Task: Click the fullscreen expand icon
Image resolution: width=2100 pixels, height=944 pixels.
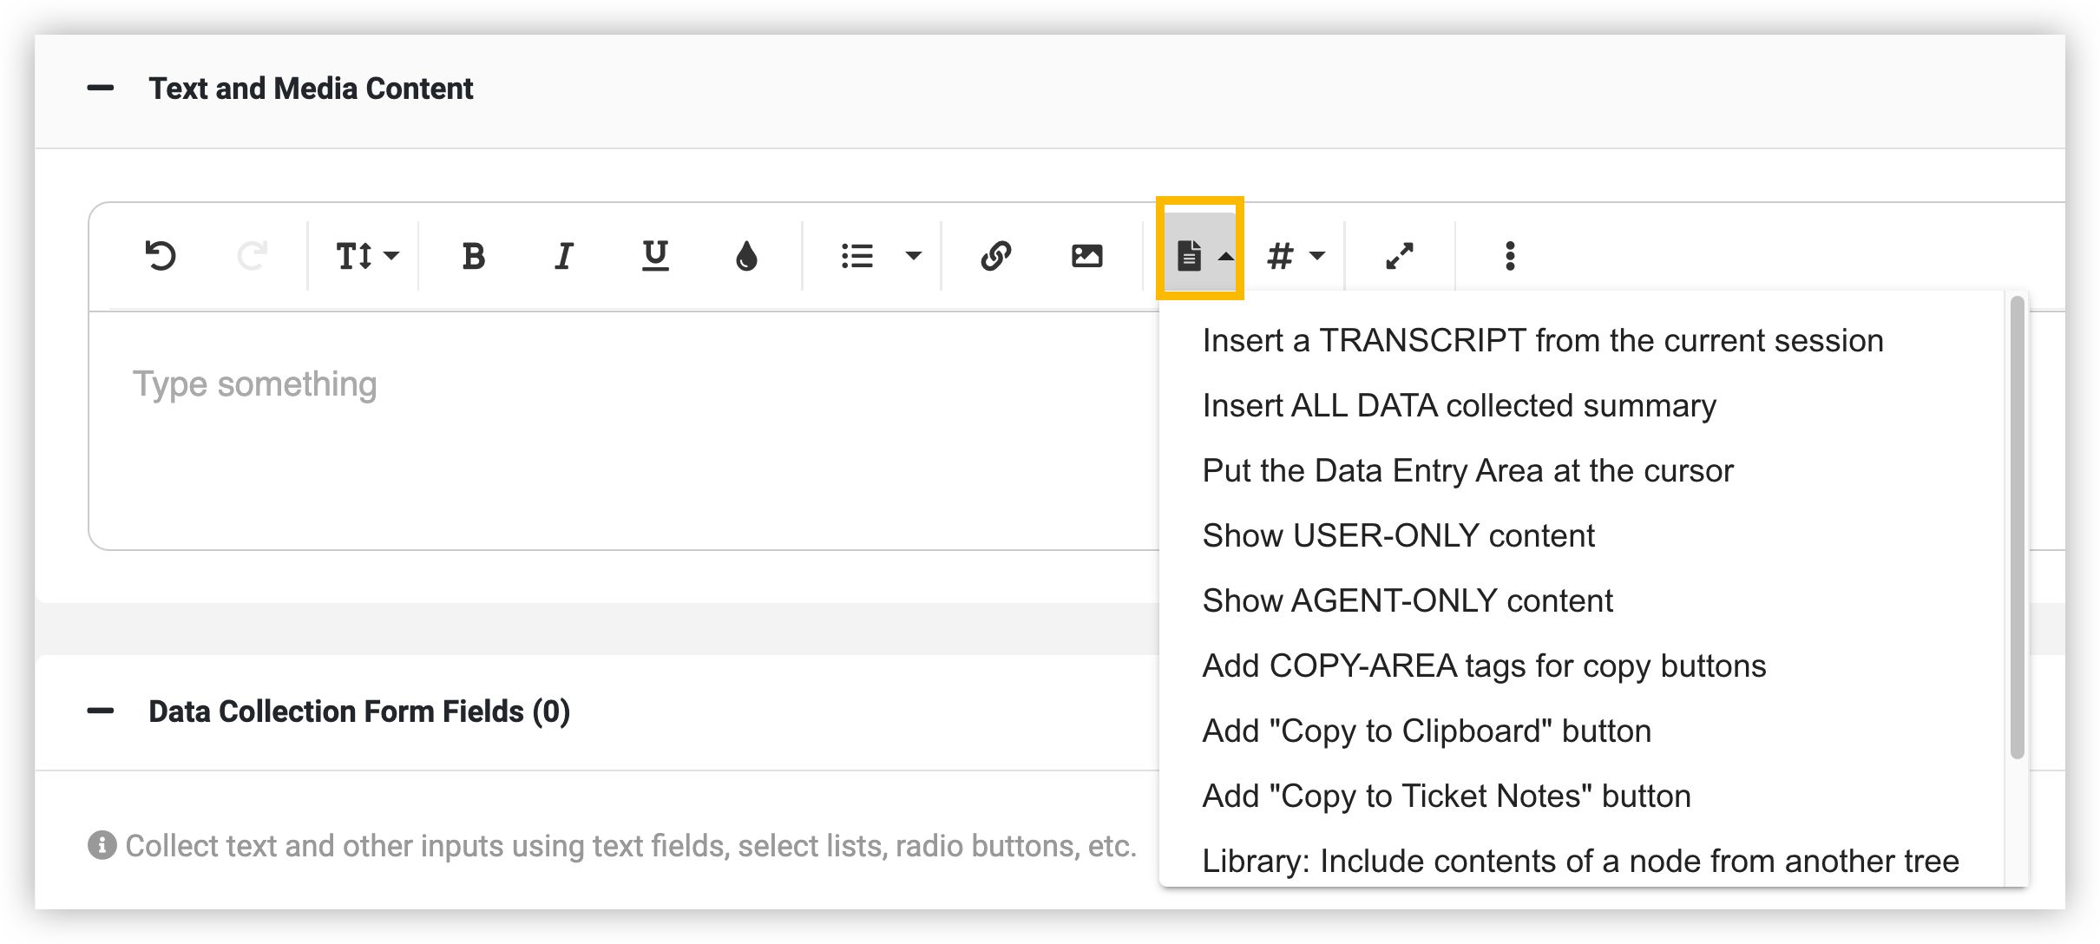Action: 1400,255
